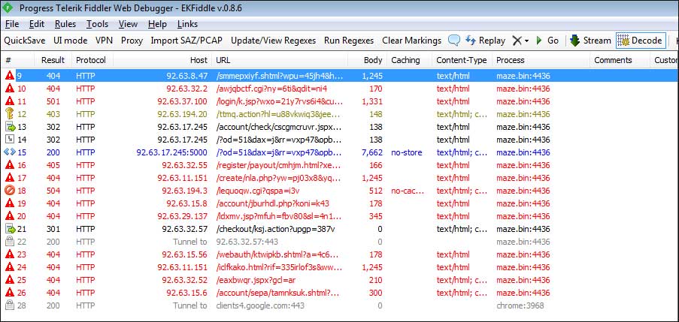Screen dimensions: 679x322
Task: Open the Edit menu
Action: click(x=37, y=24)
